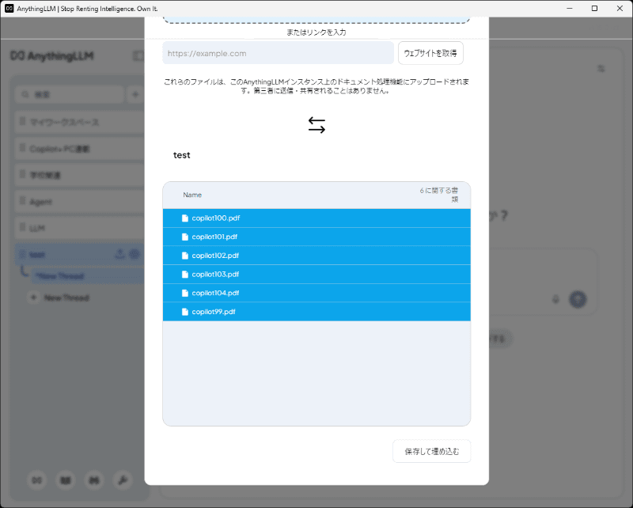Click the plus icon beside the sidebar search
This screenshot has height=508, width=633.
pos(135,94)
